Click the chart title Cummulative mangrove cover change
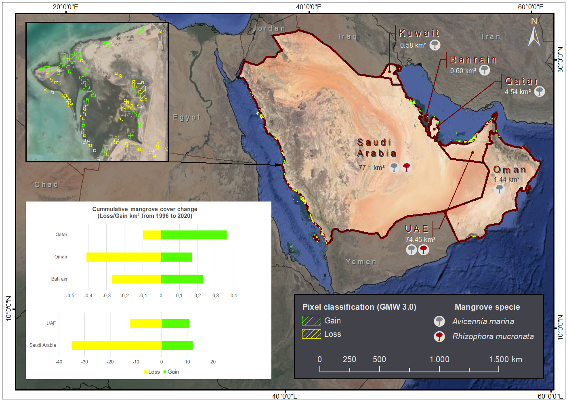Viewport: 567px width, 401px height. click(145, 209)
